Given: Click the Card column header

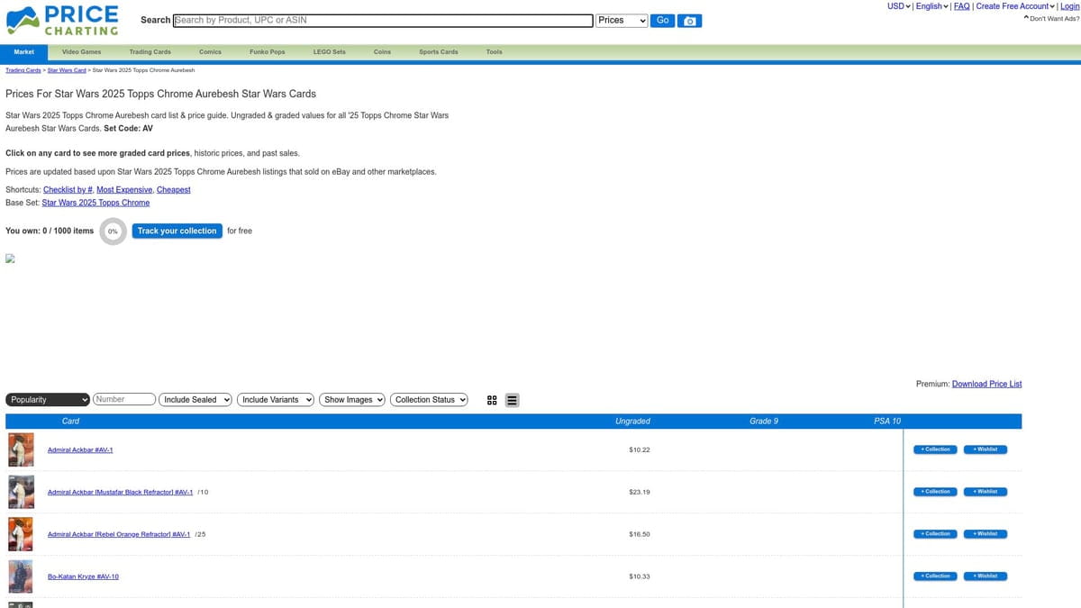Looking at the screenshot, I should (70, 422).
